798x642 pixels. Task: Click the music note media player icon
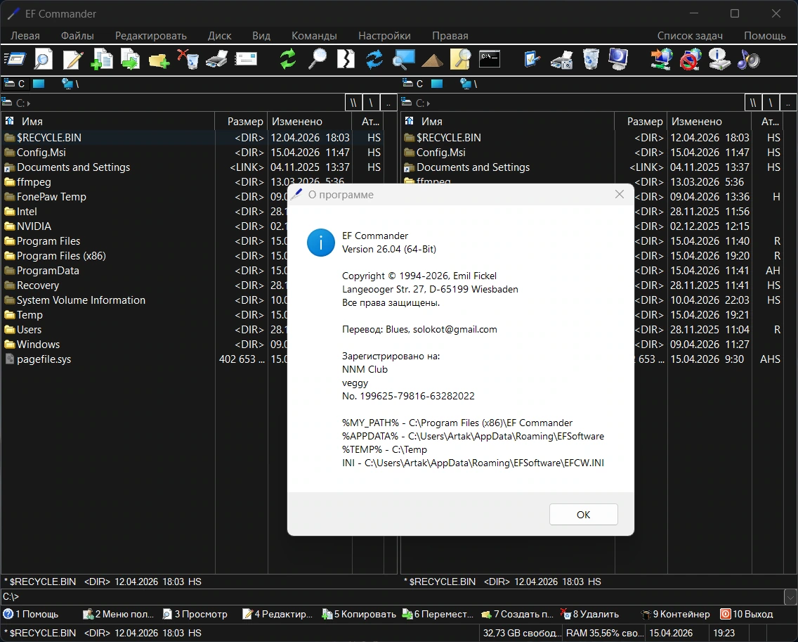[749, 60]
